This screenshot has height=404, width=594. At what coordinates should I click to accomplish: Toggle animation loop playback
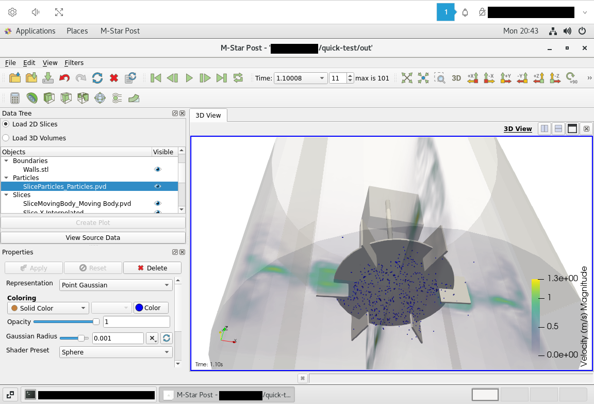coord(238,78)
